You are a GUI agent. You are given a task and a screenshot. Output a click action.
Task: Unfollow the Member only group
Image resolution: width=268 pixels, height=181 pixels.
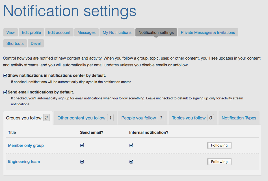219,145
